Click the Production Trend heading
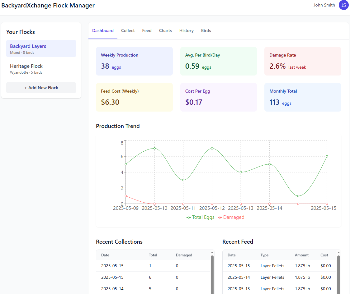350x294 pixels. click(118, 126)
